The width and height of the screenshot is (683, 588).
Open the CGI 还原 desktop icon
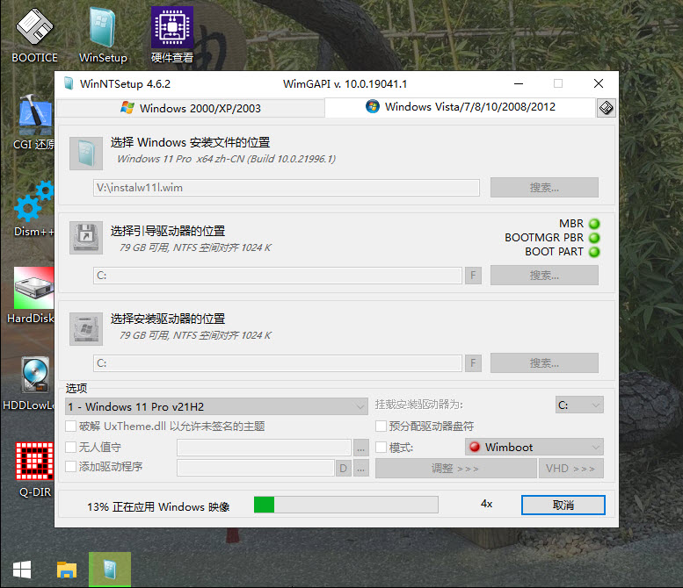[x=34, y=123]
